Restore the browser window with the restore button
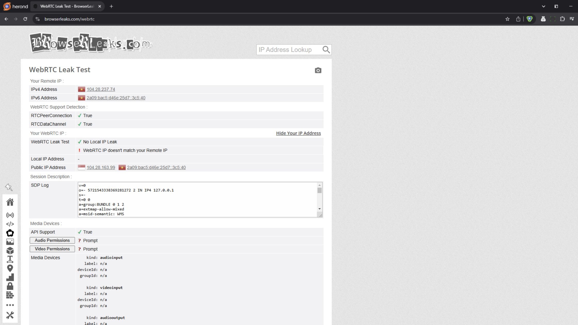Screen dimensions: 578x325 click(x=556, y=6)
